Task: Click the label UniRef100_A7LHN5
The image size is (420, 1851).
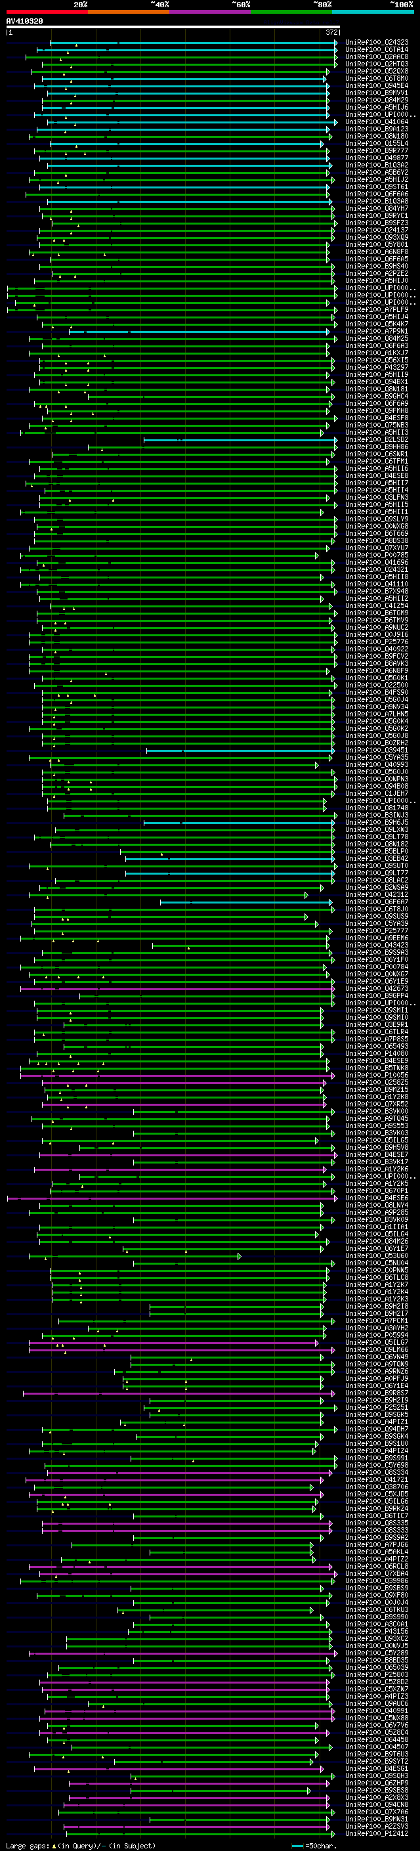Action: pyautogui.click(x=377, y=714)
